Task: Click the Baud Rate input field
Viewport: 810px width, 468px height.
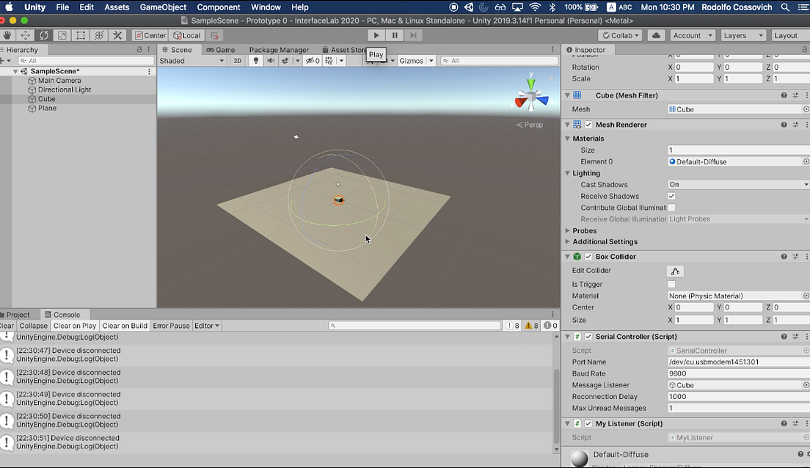Action: tap(738, 373)
